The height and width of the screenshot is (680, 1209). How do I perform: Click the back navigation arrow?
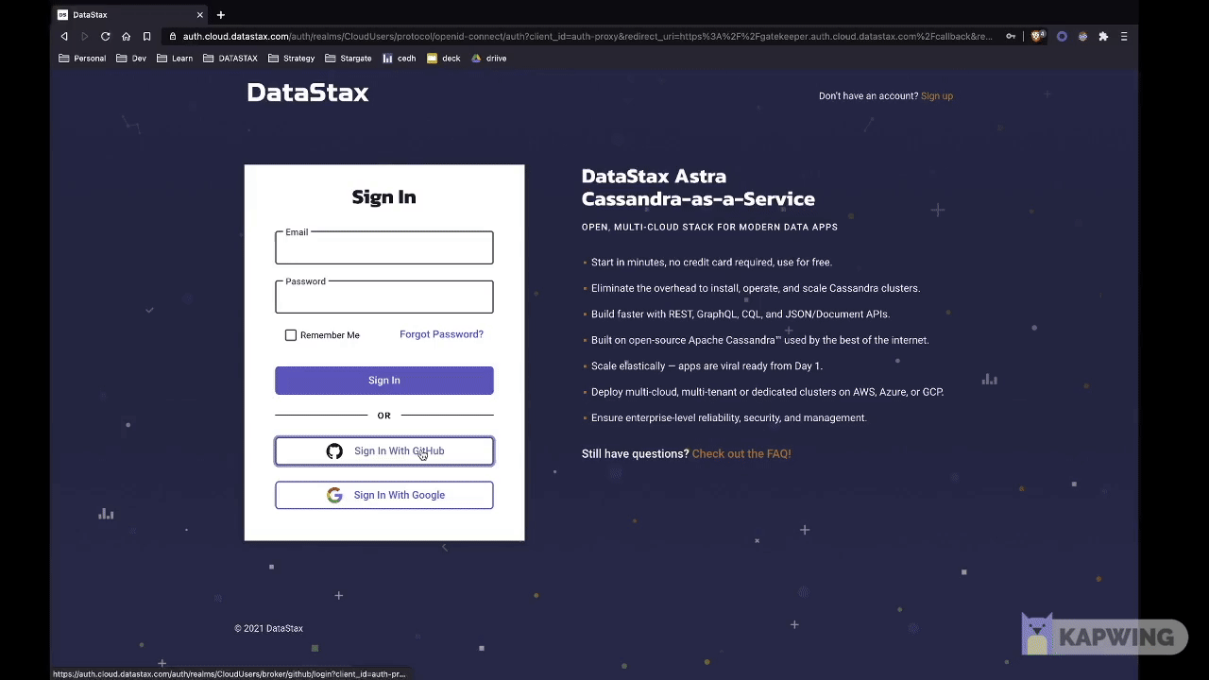tap(64, 37)
